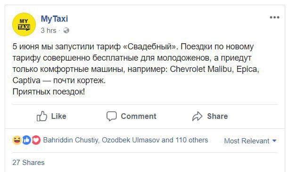Screen dimensions: 289x172
Task: Comment on the post
Action: (132, 116)
